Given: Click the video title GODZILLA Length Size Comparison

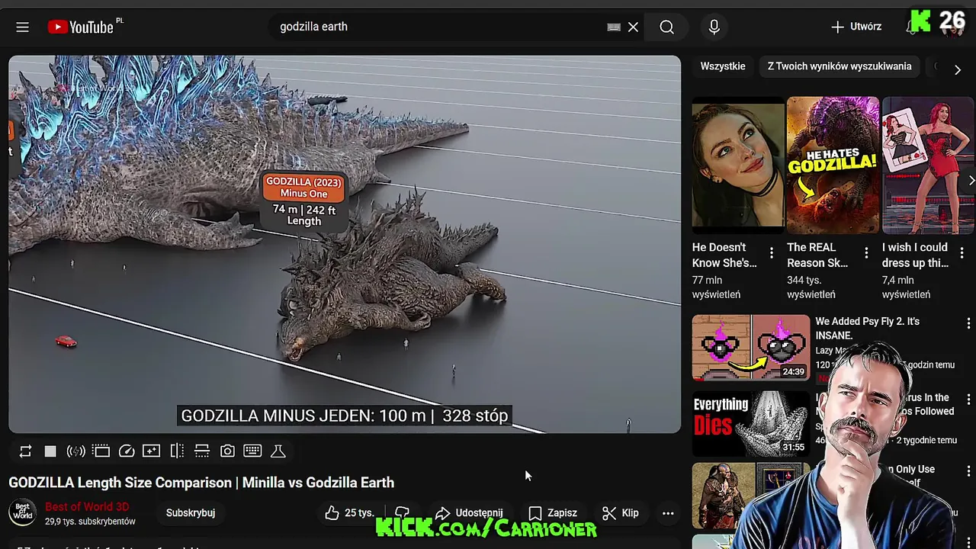Looking at the screenshot, I should click(201, 483).
